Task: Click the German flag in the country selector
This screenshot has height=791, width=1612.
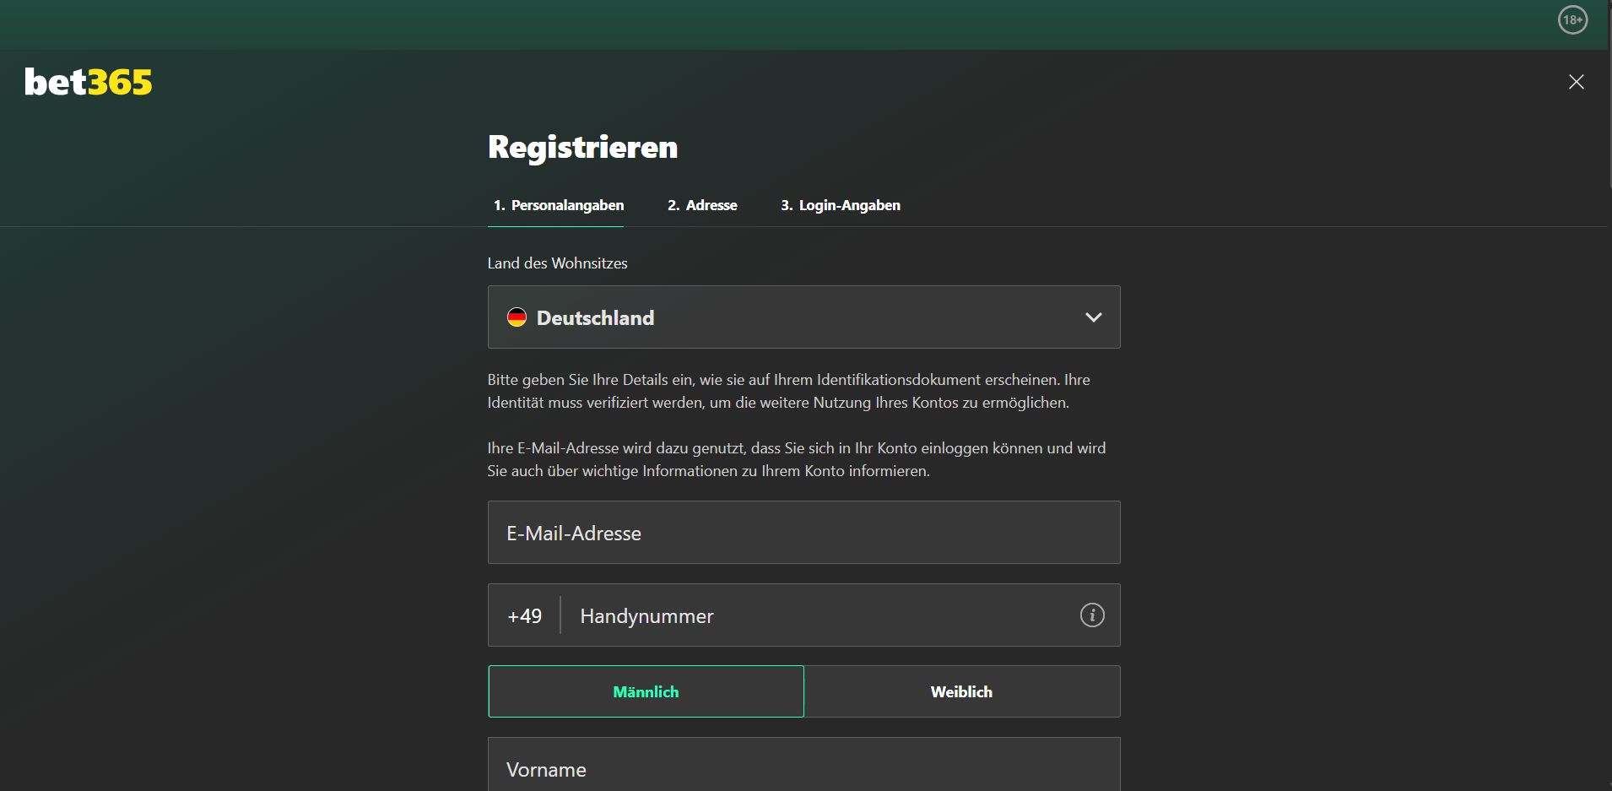Action: click(518, 317)
